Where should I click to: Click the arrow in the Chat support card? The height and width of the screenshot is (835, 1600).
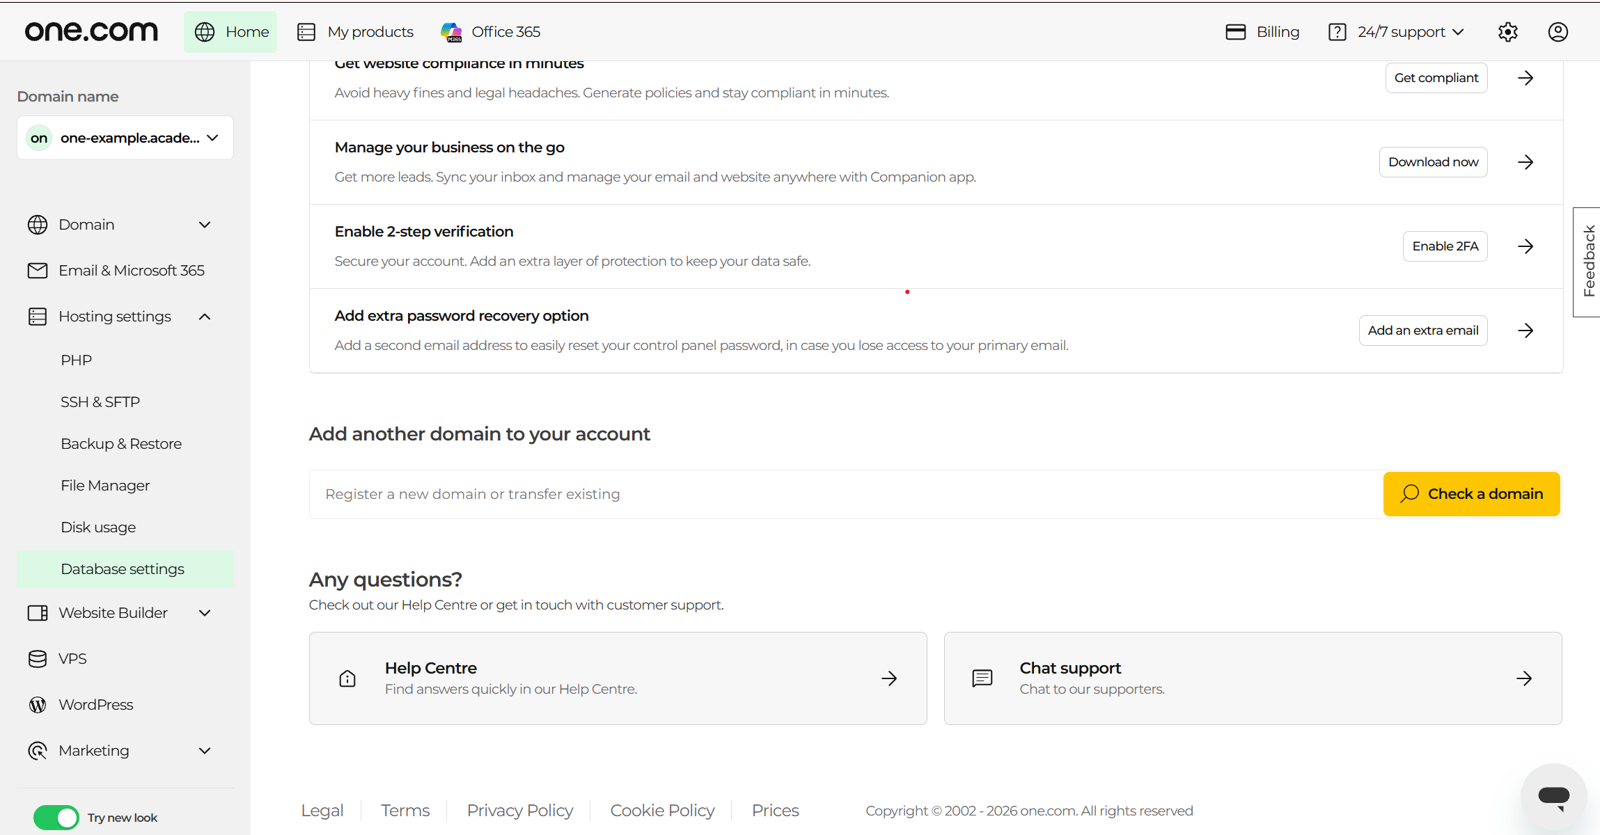point(1524,678)
